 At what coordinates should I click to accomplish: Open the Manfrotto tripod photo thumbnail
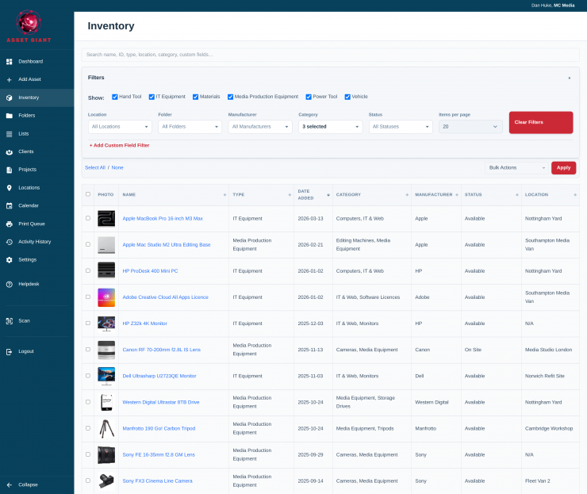(106, 429)
